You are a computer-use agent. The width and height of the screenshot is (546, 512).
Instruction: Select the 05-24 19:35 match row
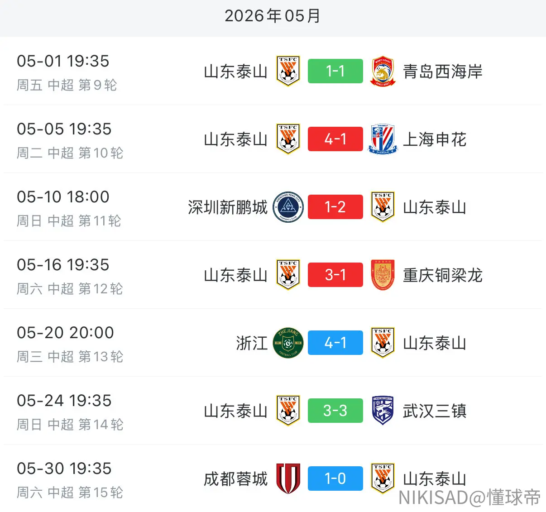(x=273, y=411)
